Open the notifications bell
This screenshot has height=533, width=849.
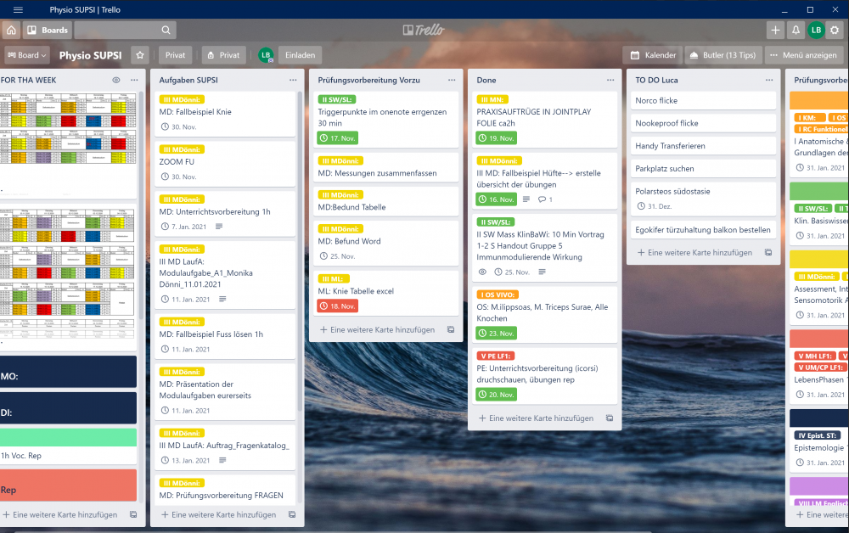[796, 30]
